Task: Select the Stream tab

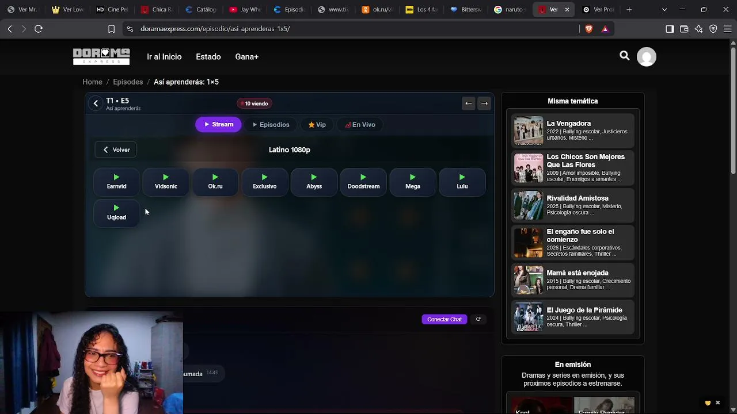Action: [x=218, y=125]
